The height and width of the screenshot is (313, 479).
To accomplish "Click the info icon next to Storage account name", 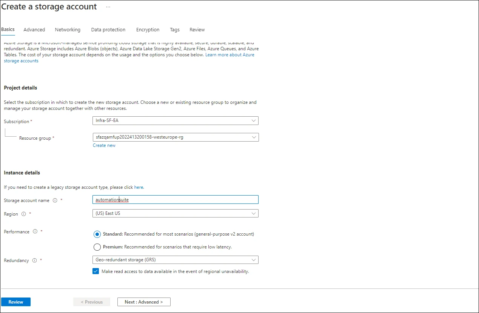I will point(55,200).
